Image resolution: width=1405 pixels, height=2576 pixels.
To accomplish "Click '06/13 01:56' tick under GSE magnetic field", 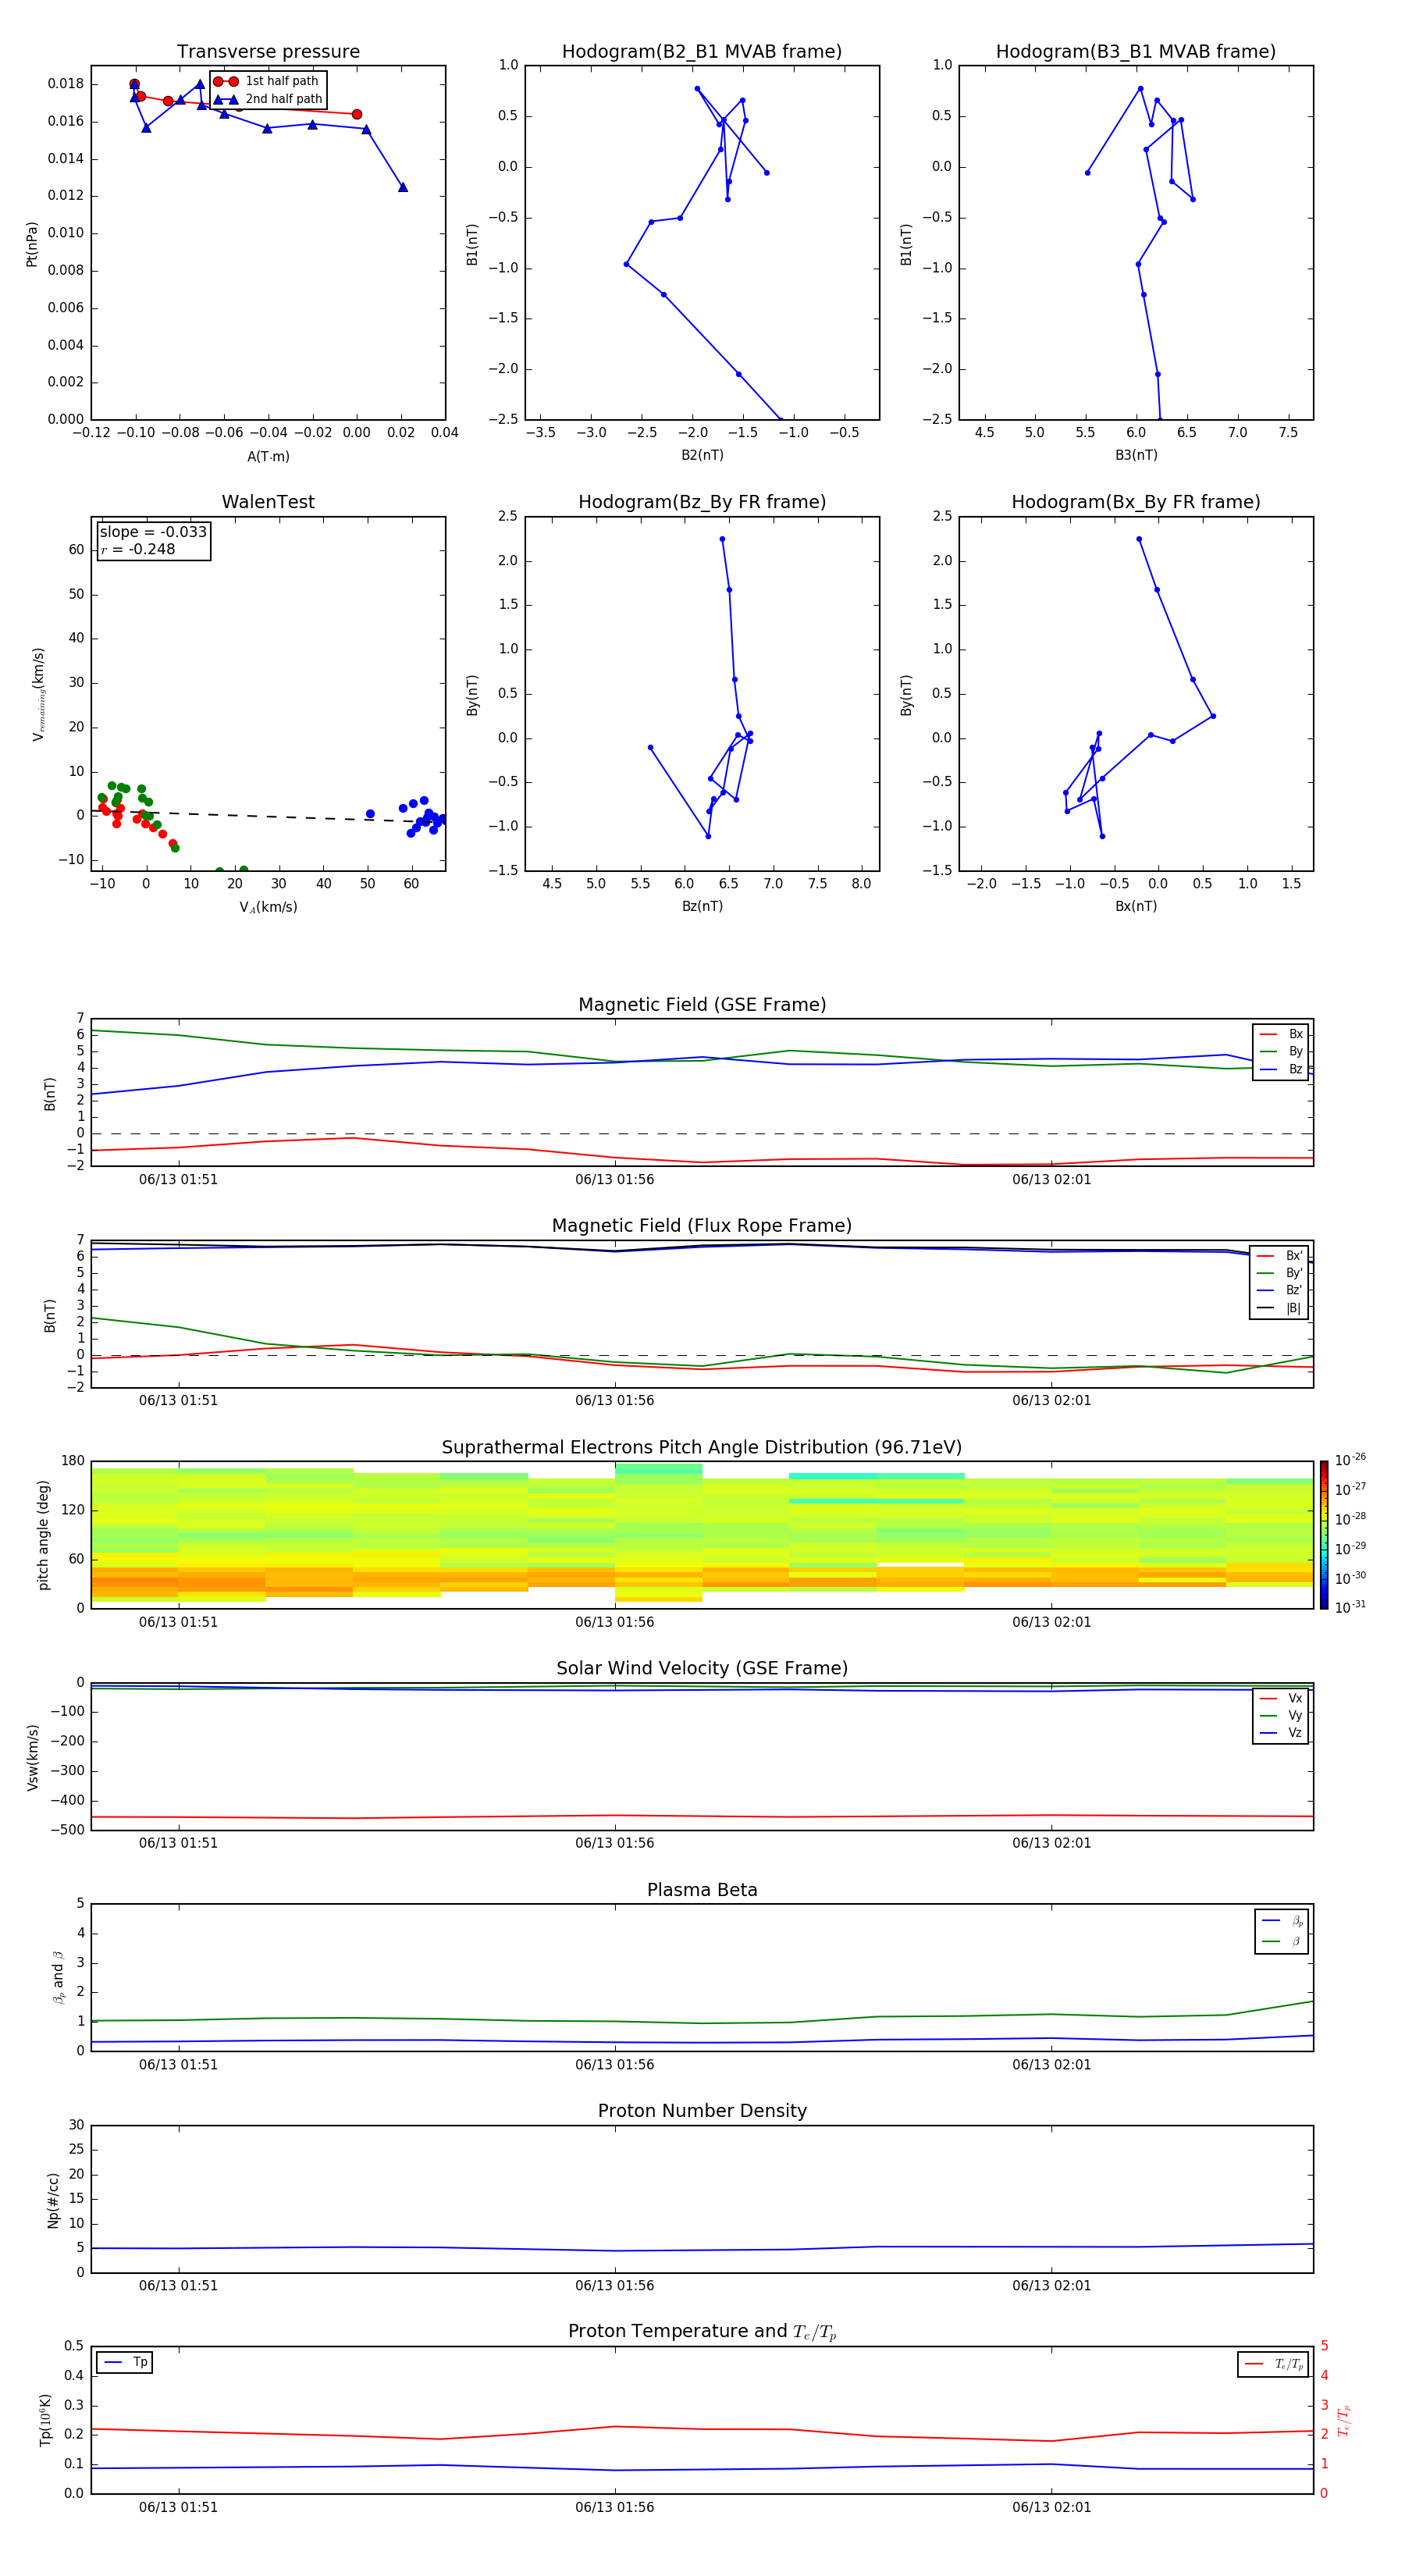I will tap(614, 1180).
